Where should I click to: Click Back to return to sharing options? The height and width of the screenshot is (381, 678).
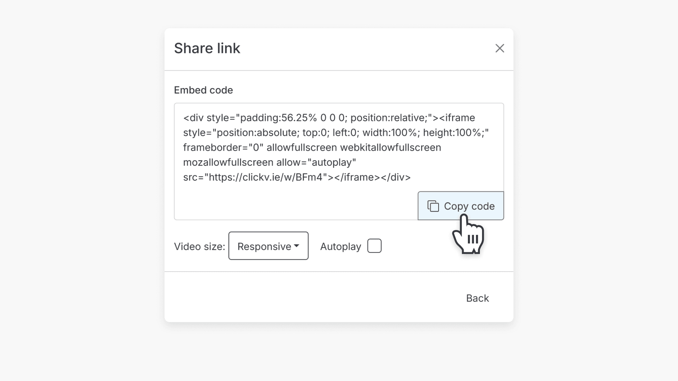[x=477, y=298]
